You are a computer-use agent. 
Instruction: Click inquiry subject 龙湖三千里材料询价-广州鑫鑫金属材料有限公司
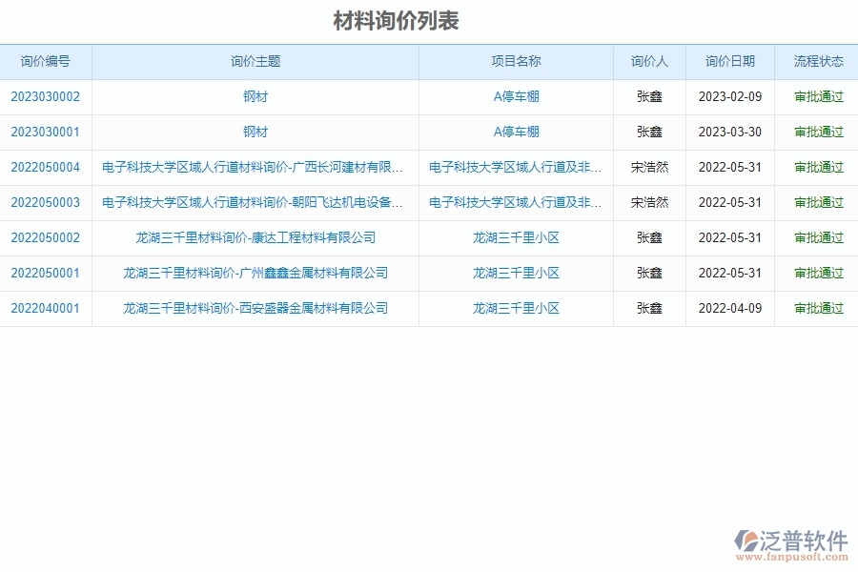coord(255,273)
